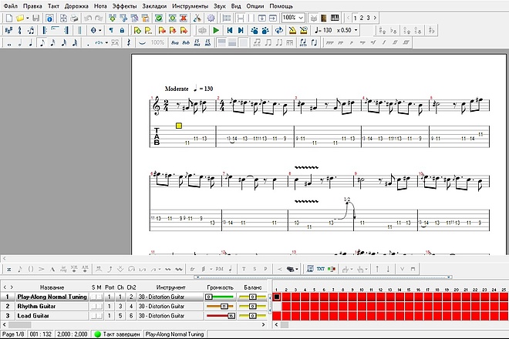Open the keyboard view icon
The height and width of the screenshot is (339, 509).
tap(335, 18)
